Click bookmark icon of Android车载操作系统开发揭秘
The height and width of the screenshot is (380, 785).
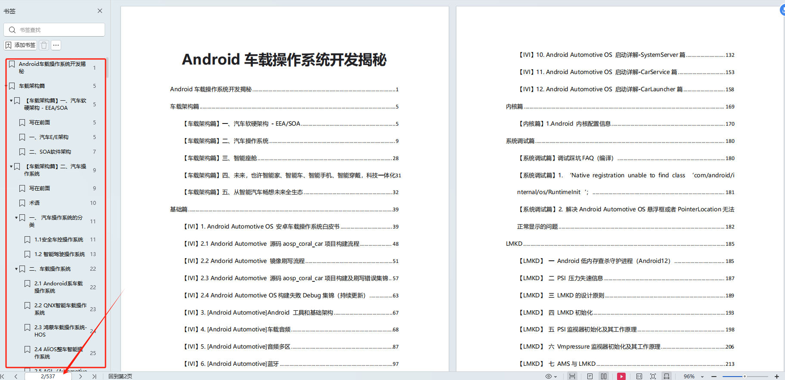pyautogui.click(x=12, y=64)
